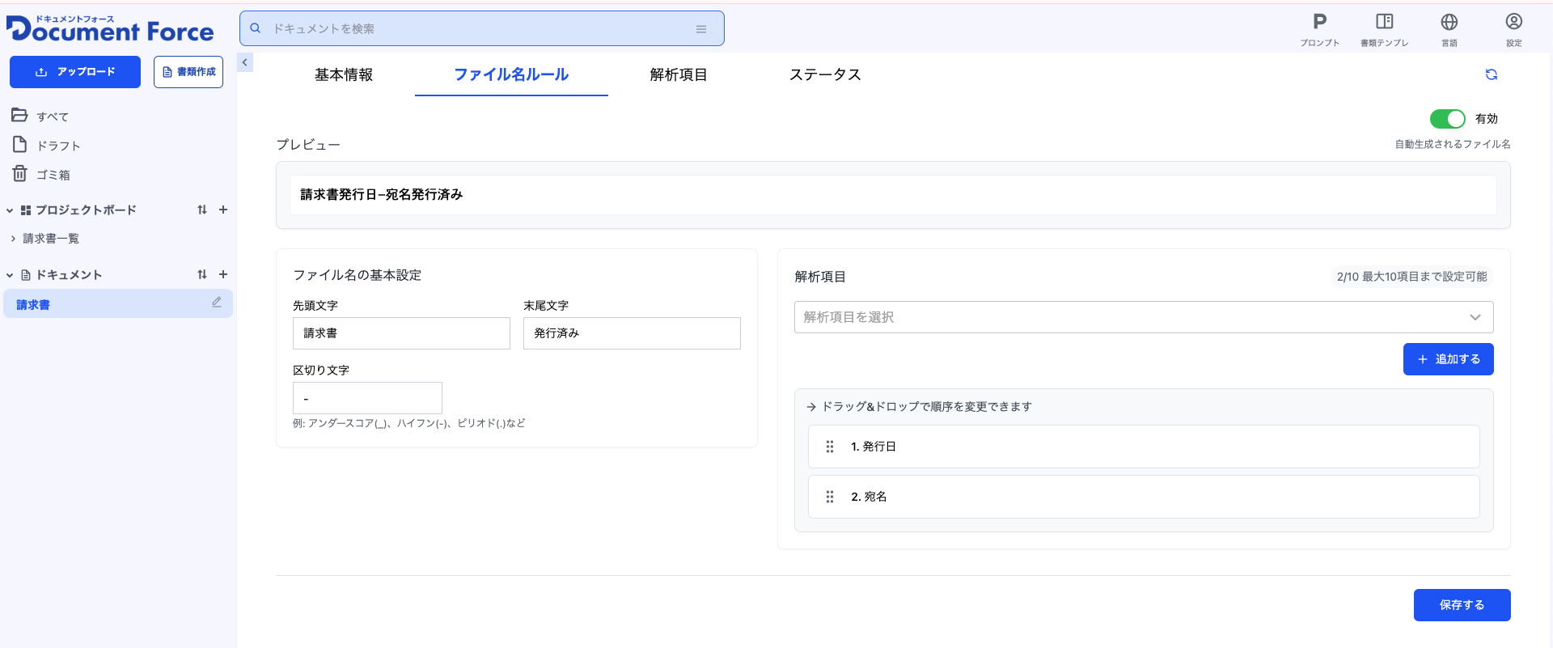Click the 1. 発行日 list row
Screen dimensions: 1553x648
tap(1144, 447)
